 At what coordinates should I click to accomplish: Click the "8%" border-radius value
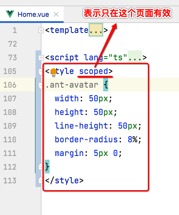click(x=133, y=140)
